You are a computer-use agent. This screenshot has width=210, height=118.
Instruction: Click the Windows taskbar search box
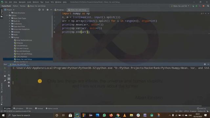pos(30,115)
